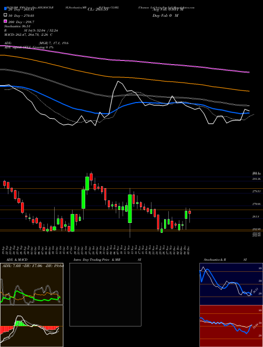Image resolution: width=263 pixels, height=347 pixels.
Task: Click the empty Intra Day Trading Price panel
Action: [x=105, y=294]
